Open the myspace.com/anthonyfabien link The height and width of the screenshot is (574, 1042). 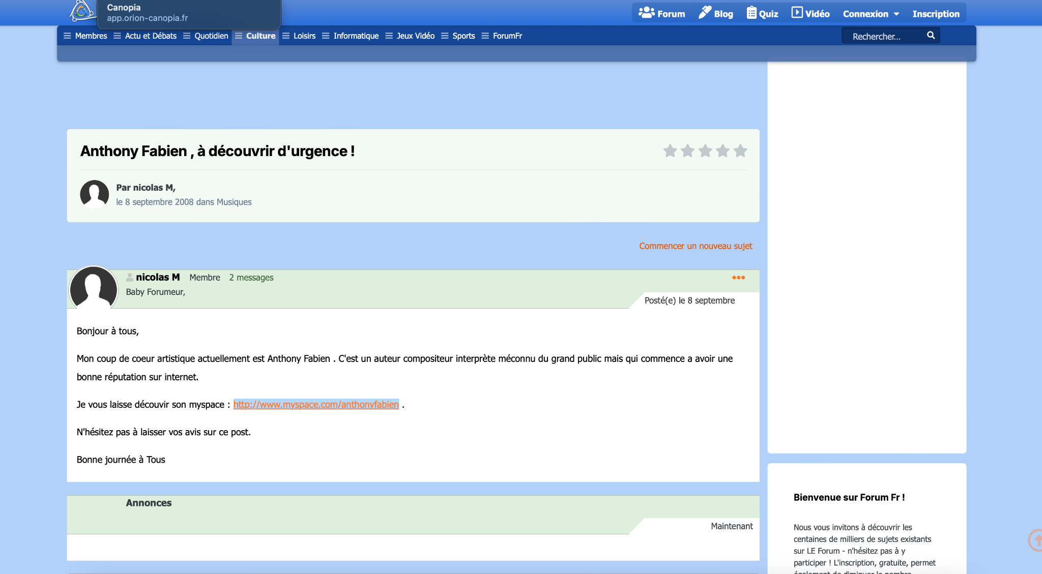click(x=316, y=405)
